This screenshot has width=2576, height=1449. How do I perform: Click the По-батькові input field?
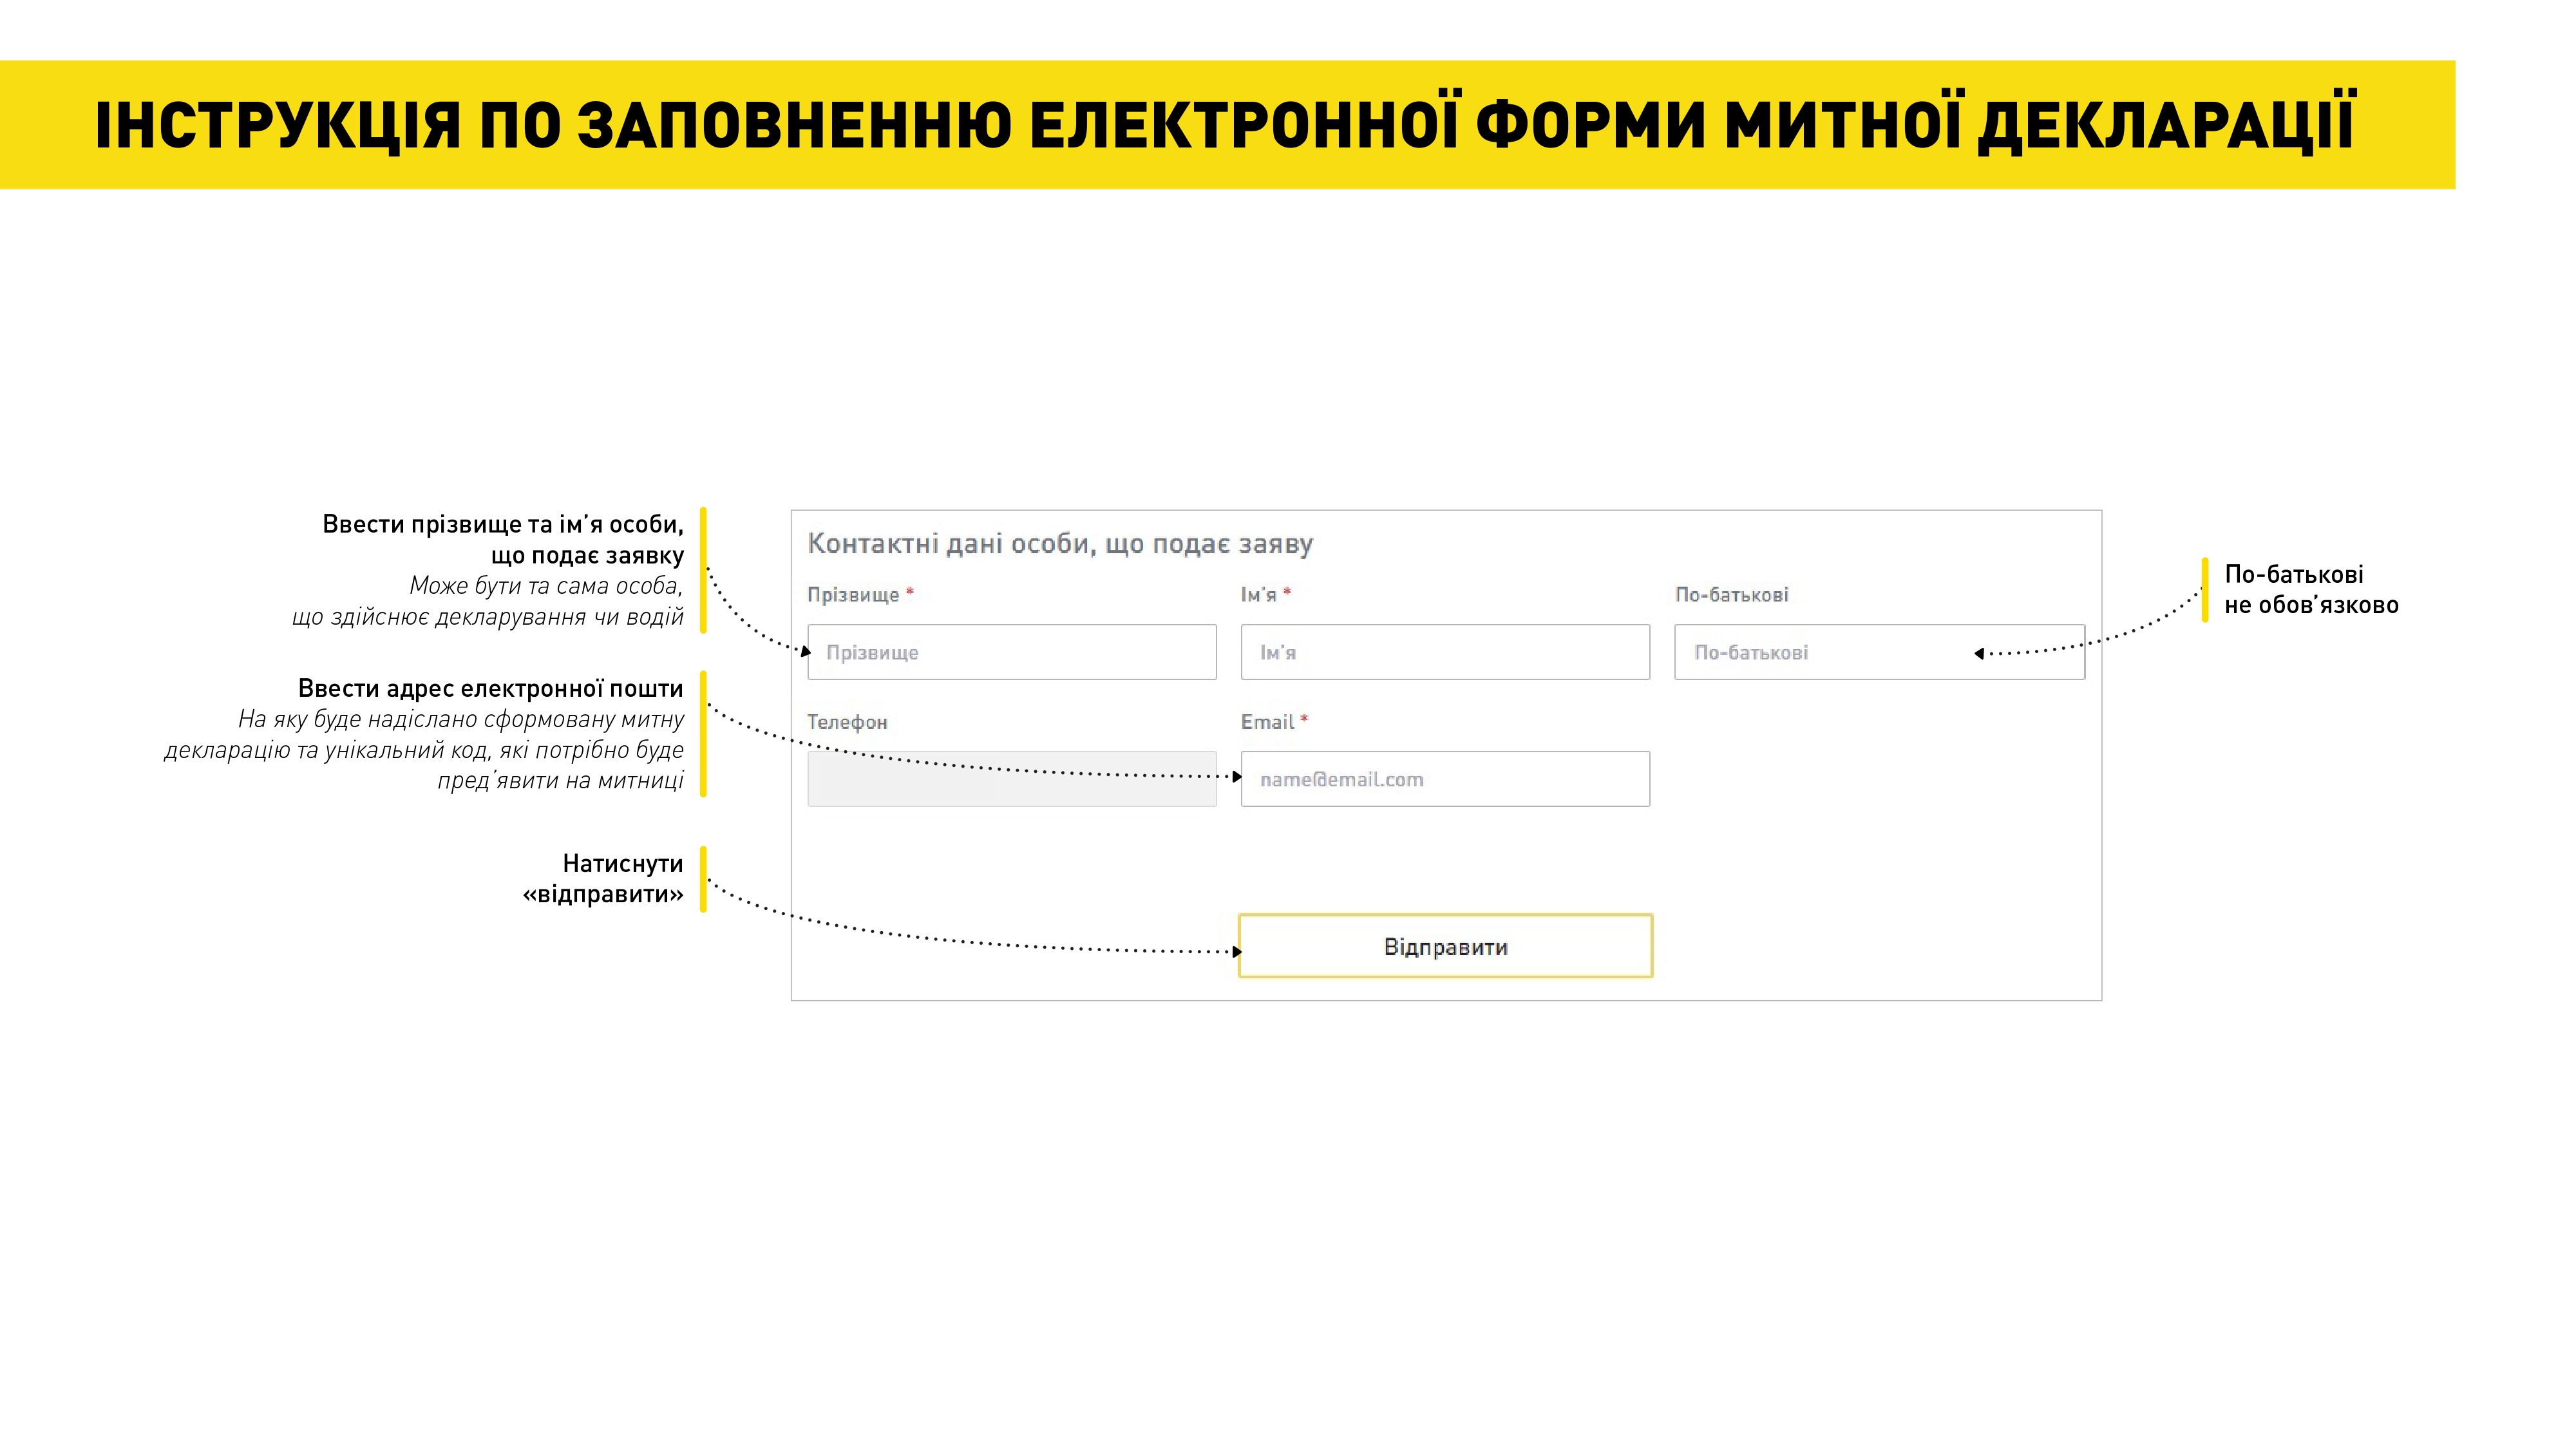(x=1880, y=652)
